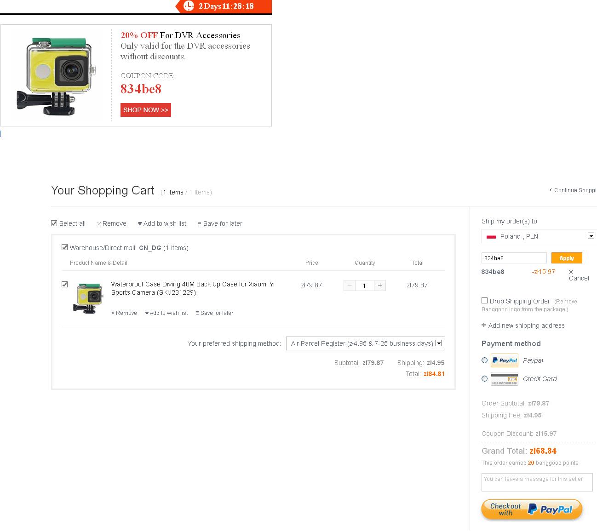Image resolution: width=597 pixels, height=531 pixels.
Task: Remove the Waterproof Case item via its row's Remove link
Action: [124, 313]
